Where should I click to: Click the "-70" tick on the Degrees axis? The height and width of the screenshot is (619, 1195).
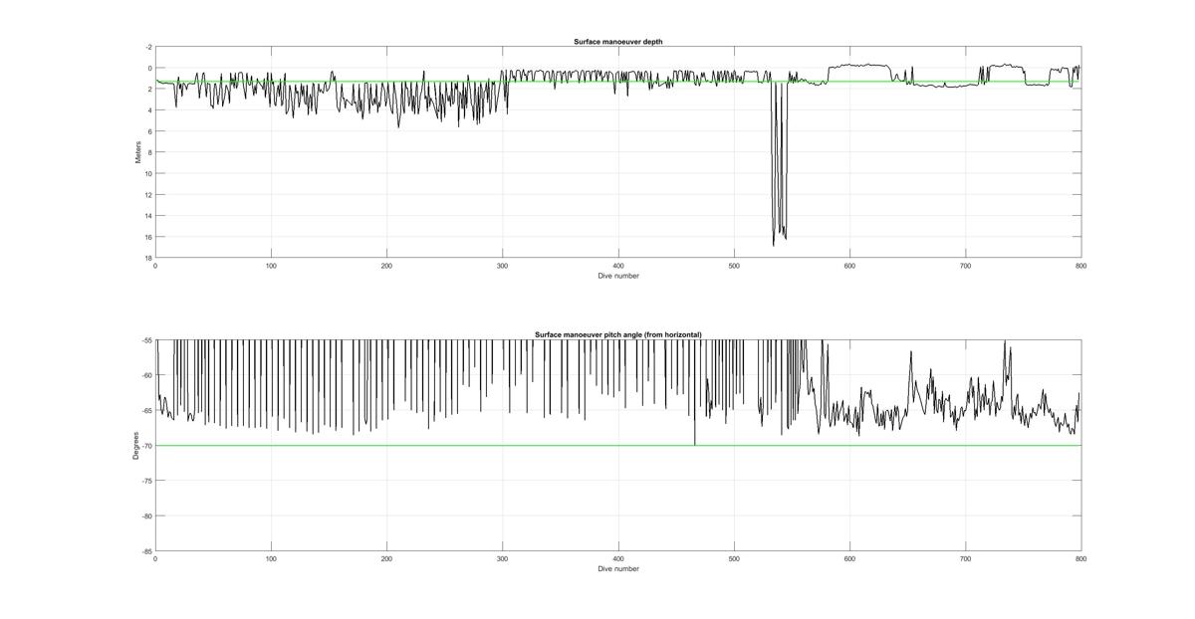pyautogui.click(x=147, y=446)
